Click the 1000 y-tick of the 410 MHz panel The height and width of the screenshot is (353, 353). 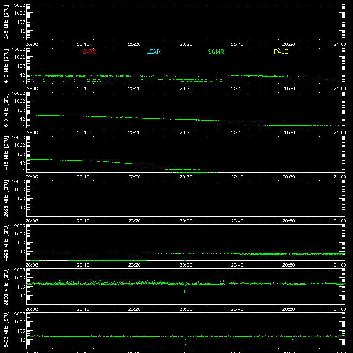coord(20,57)
